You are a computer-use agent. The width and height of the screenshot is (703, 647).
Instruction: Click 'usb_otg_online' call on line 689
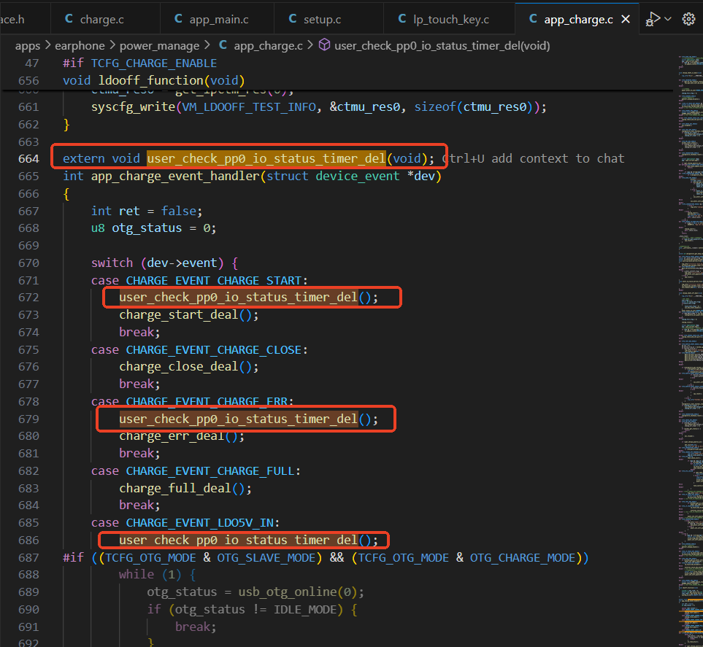(288, 592)
